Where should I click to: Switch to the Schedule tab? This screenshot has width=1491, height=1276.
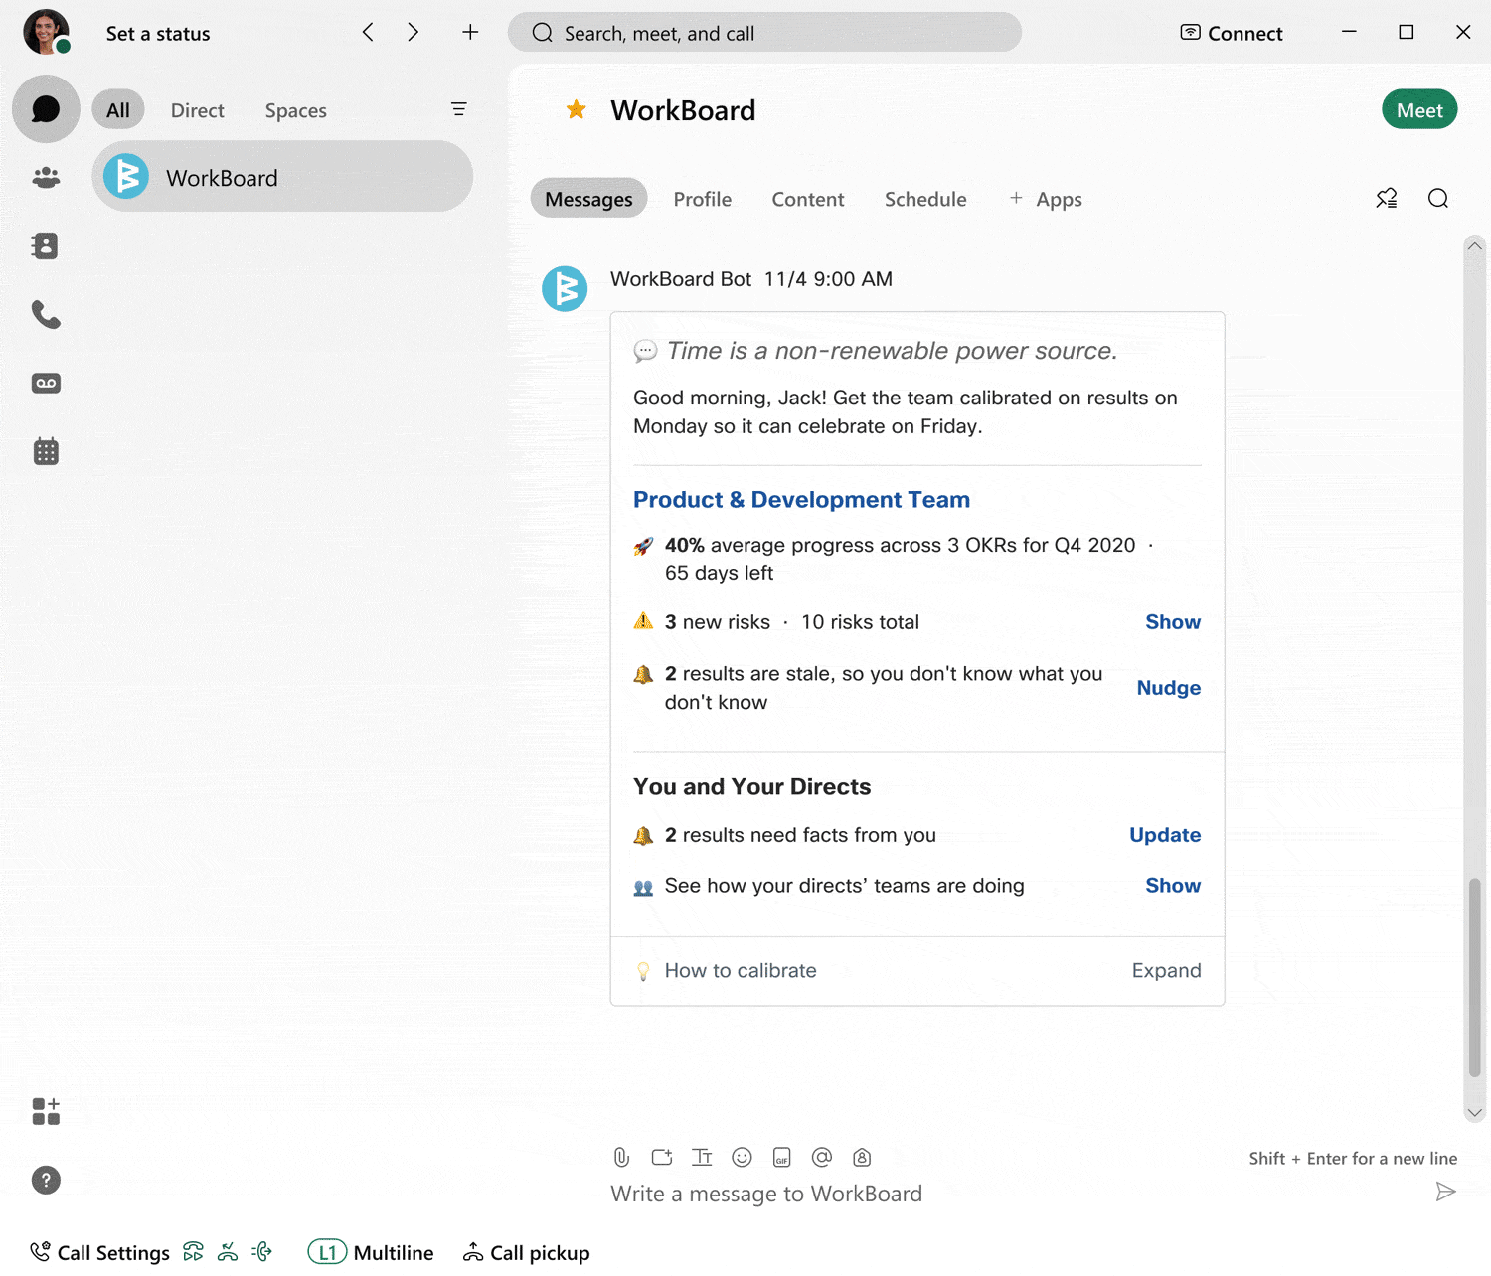click(x=925, y=199)
